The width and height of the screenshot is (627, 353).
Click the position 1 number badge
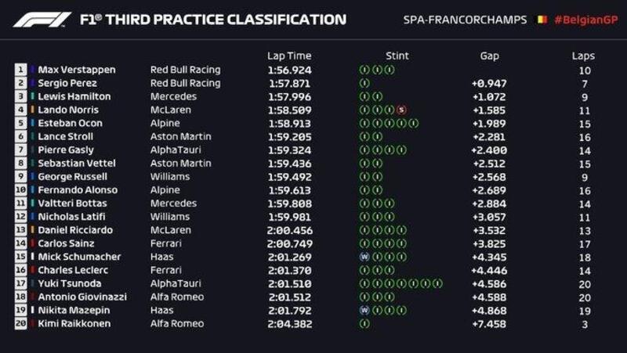(20, 70)
